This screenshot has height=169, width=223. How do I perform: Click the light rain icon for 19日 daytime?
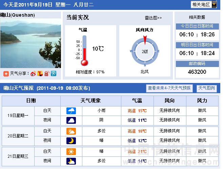click(71, 111)
